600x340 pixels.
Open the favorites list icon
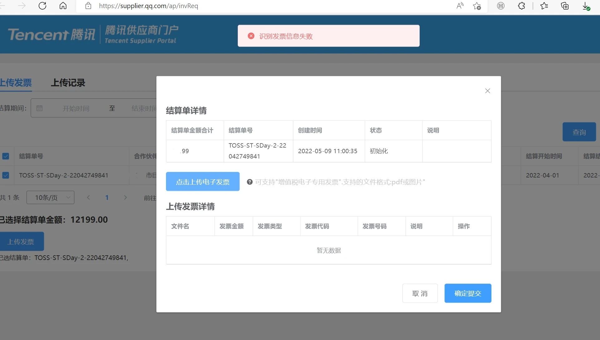click(x=544, y=6)
